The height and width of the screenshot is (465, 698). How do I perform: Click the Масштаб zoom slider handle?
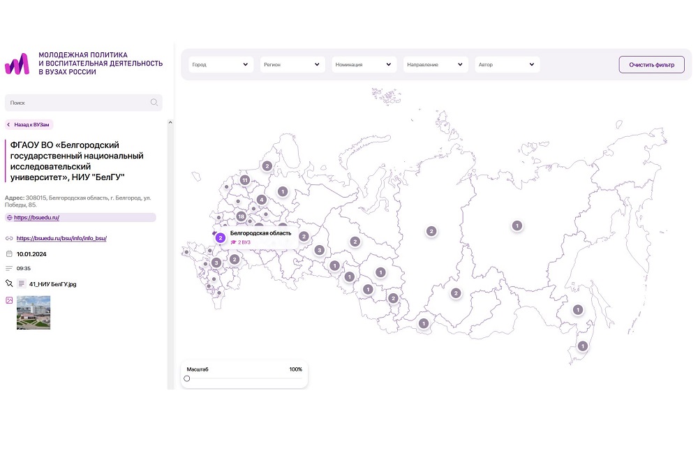(x=187, y=378)
